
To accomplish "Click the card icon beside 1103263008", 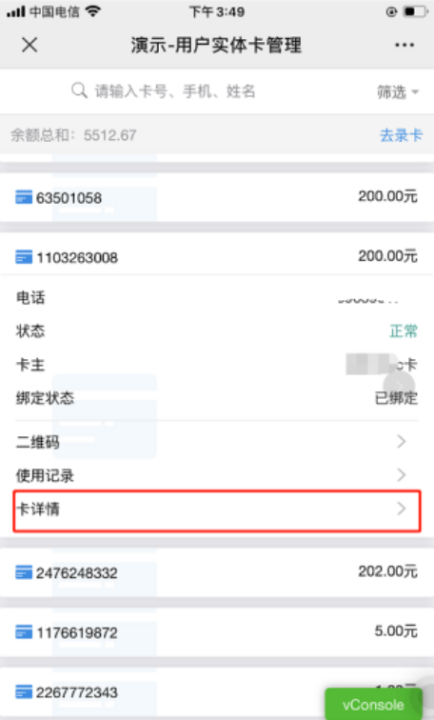I will coord(24,257).
